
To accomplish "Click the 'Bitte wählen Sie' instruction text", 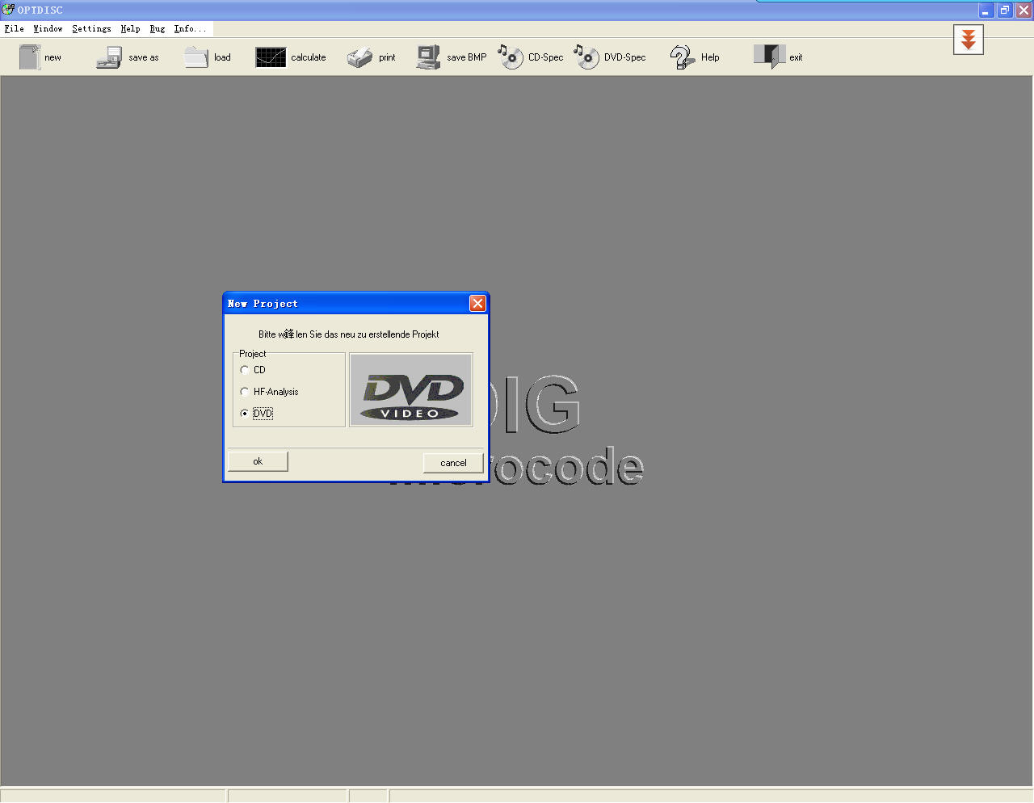I will (348, 334).
